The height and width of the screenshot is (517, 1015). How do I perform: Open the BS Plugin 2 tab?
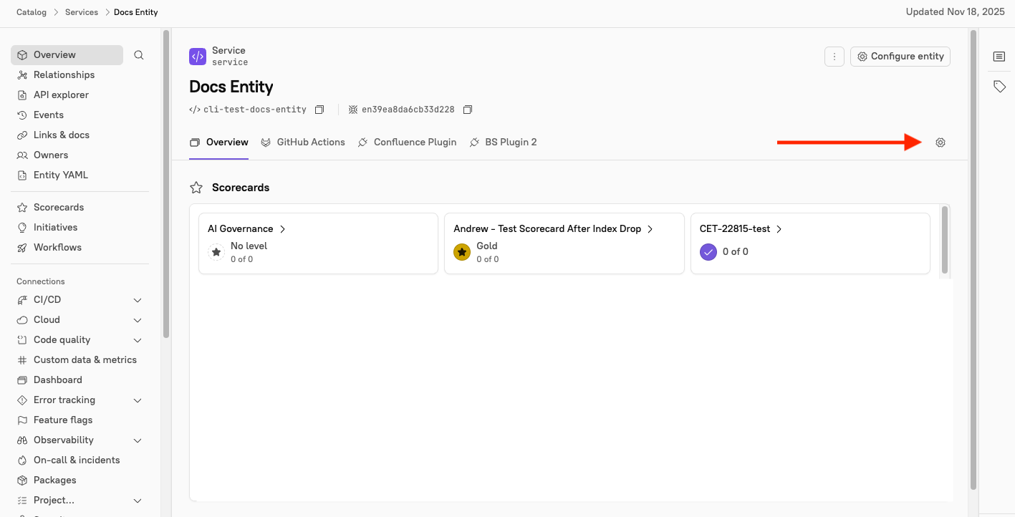point(503,142)
